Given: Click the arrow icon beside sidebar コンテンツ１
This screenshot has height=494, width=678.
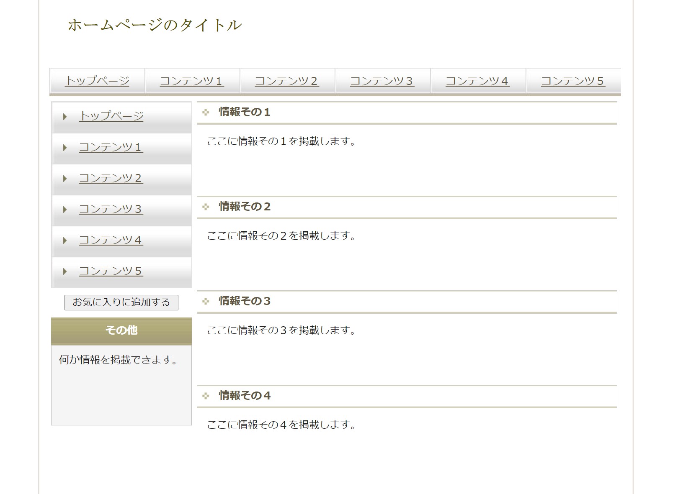Looking at the screenshot, I should point(65,148).
